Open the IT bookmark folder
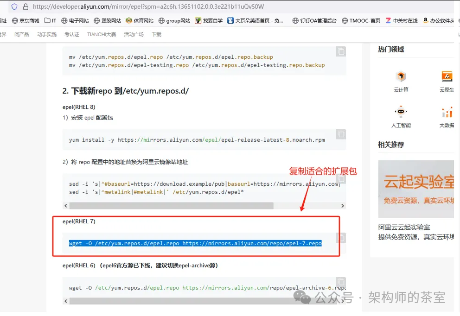The height and width of the screenshot is (316, 460). point(50,20)
